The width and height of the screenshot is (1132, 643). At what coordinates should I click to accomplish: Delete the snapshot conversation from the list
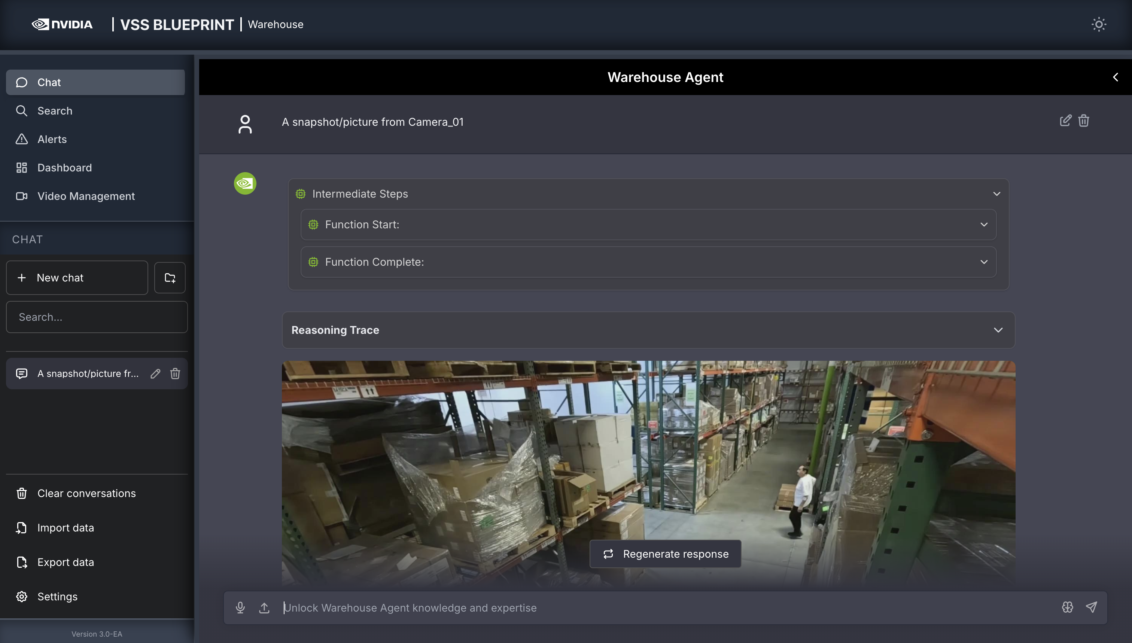pyautogui.click(x=175, y=374)
